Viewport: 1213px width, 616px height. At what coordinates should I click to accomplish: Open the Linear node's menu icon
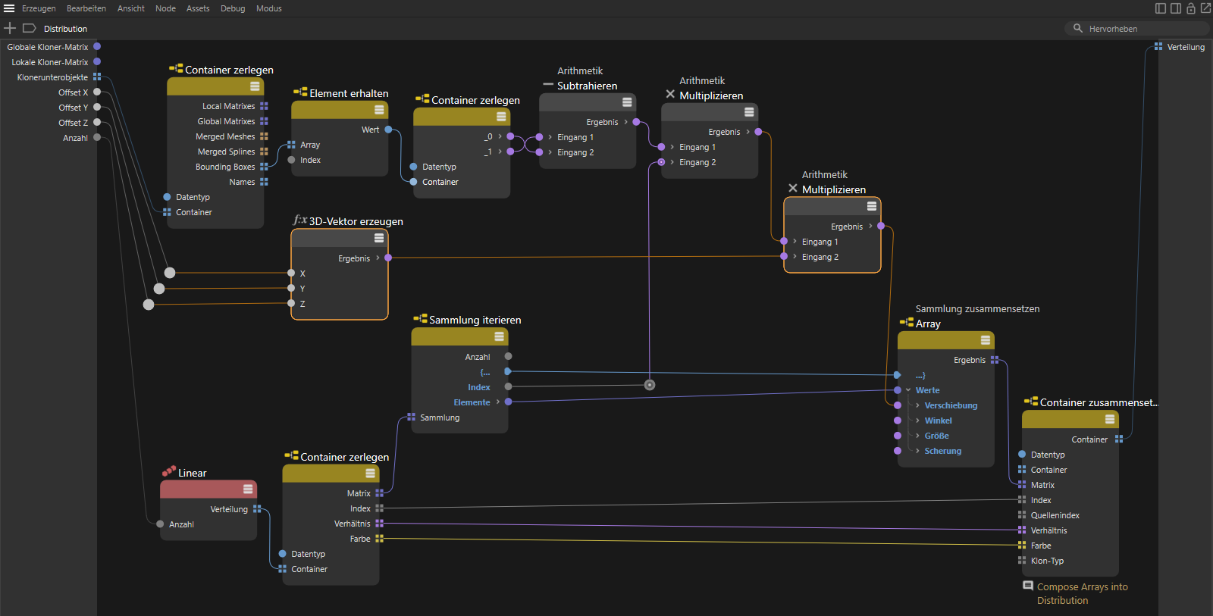248,489
